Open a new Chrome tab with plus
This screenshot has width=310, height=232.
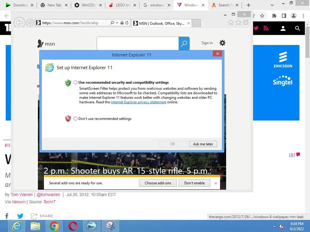point(249,5)
